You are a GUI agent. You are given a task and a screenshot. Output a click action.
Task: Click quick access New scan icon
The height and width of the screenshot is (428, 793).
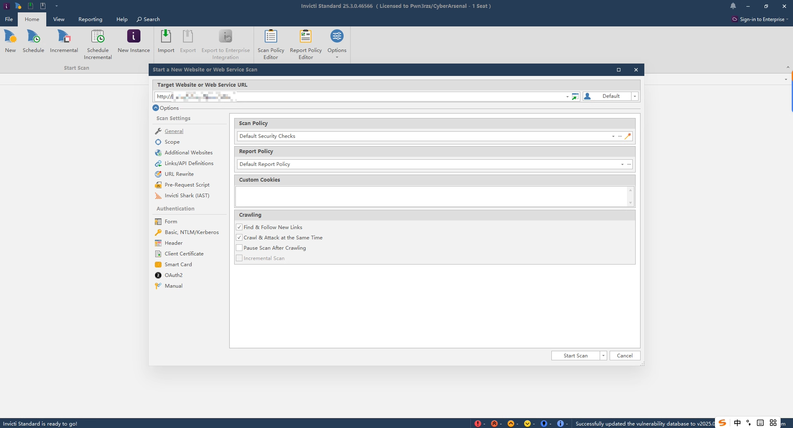pyautogui.click(x=18, y=6)
